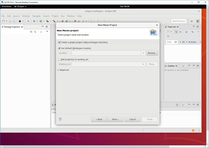Toggle 'Create a simple project' checkbox

pos(59,42)
